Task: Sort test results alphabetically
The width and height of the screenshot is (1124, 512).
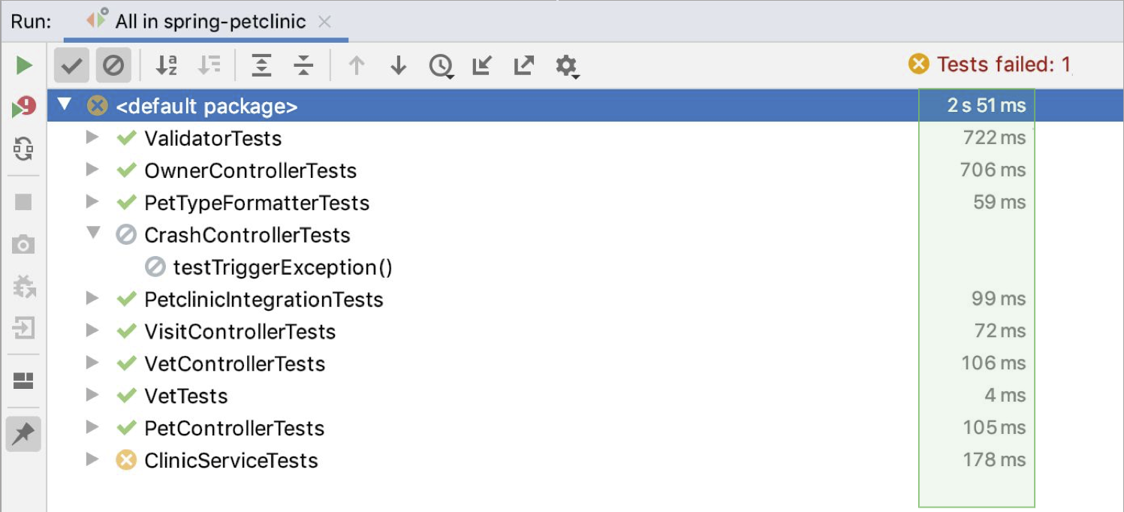Action: click(x=167, y=66)
